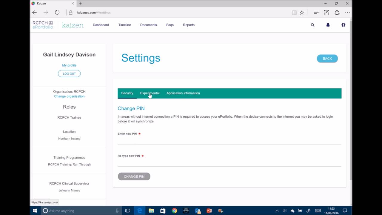Click the Cortana microphone icon
Viewport: 382px width, 215px height.
tap(117, 211)
